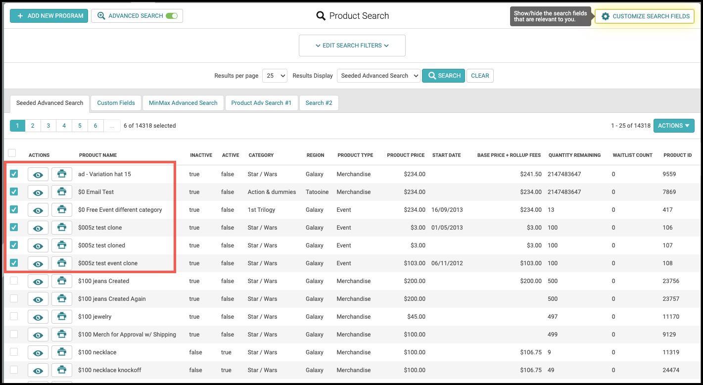
Task: View $100 jeans Created via eye icon
Action: pyautogui.click(x=38, y=281)
